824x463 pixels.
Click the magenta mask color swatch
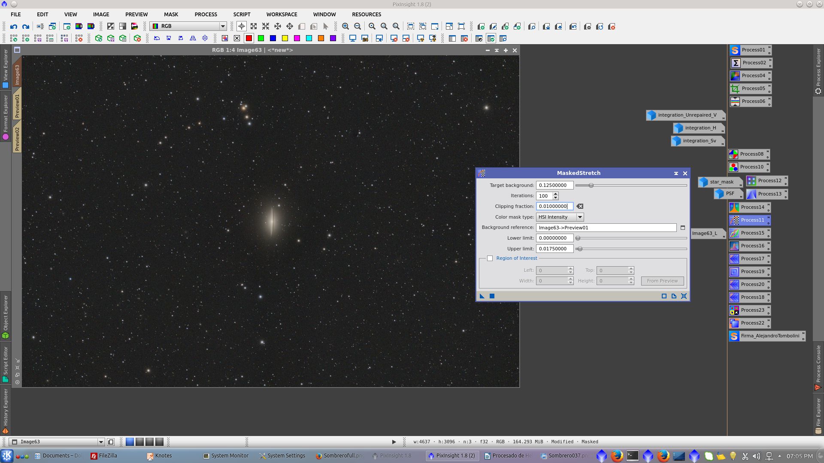[297, 39]
